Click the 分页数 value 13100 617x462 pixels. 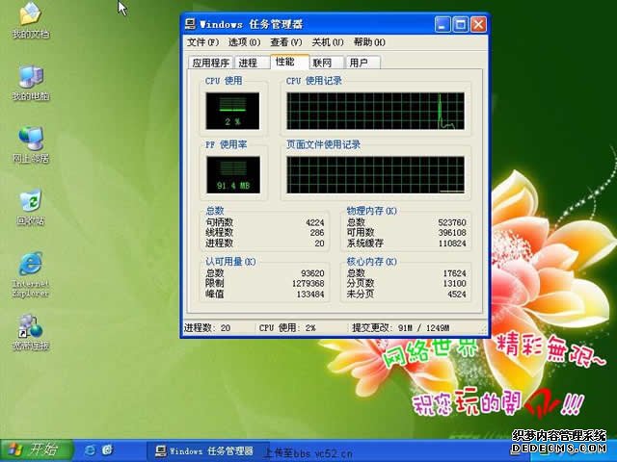click(x=454, y=284)
